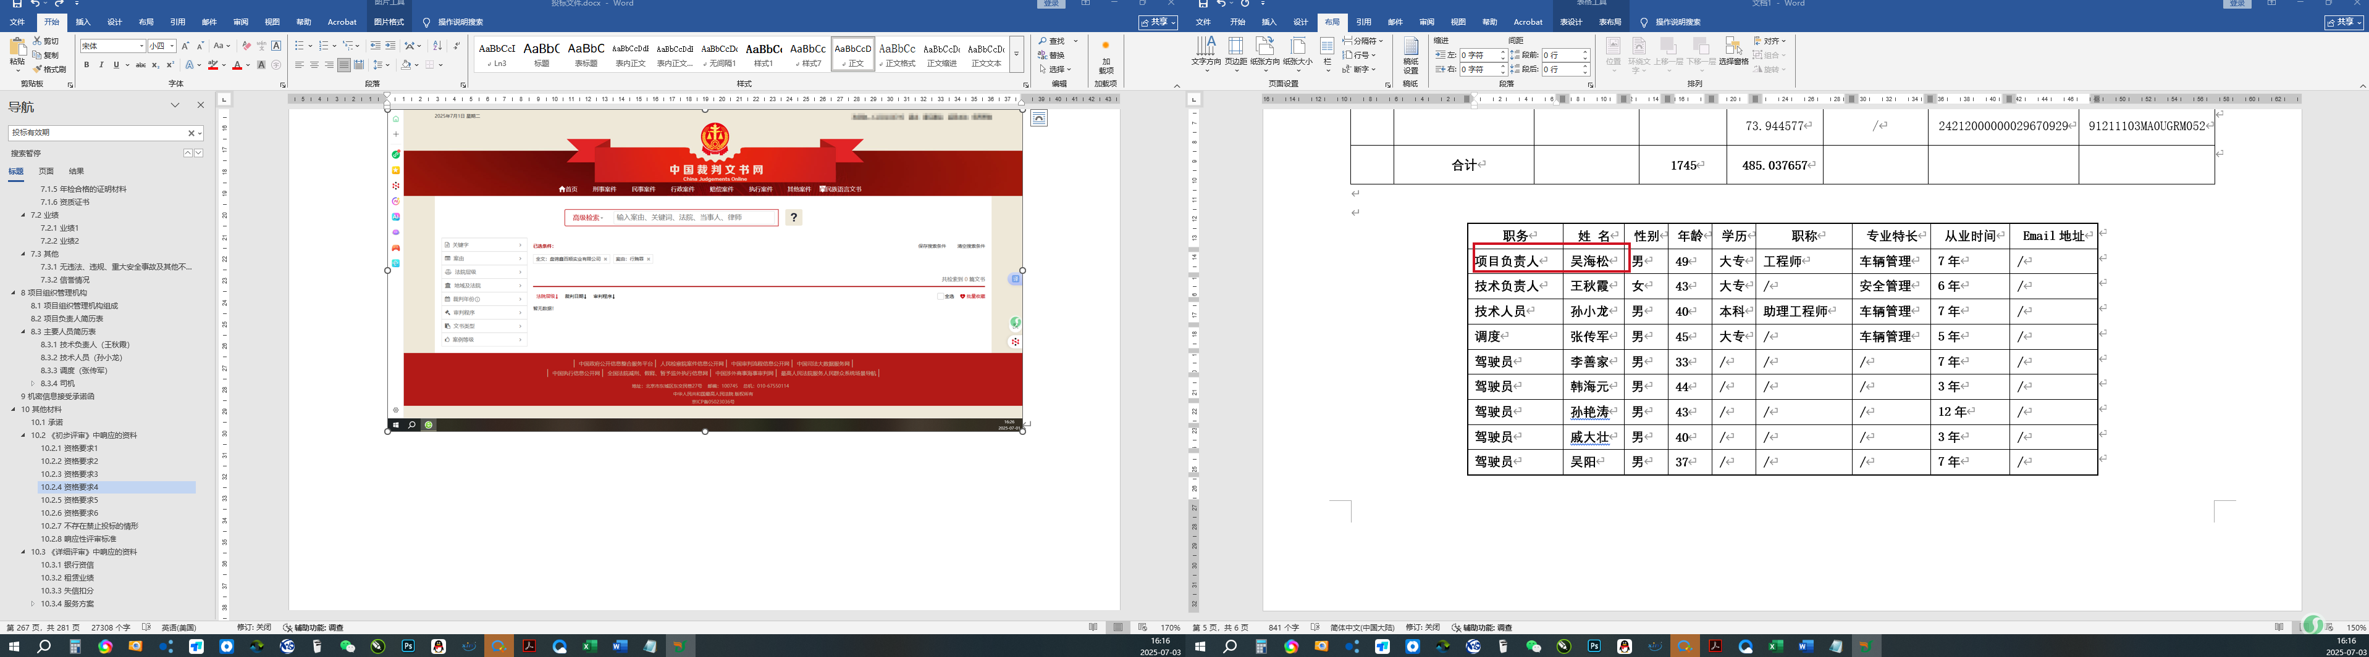Toggle Underline formatting
This screenshot has width=2369, height=657.
click(116, 65)
